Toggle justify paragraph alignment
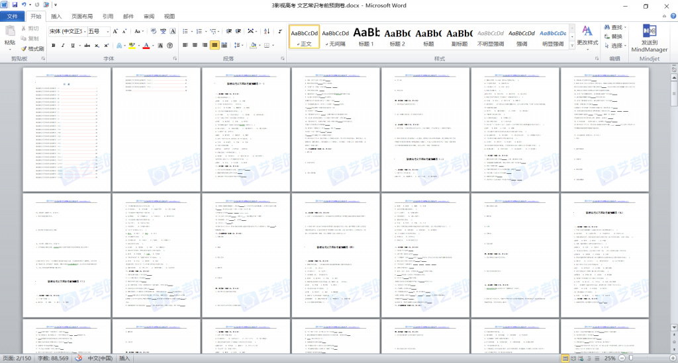The image size is (678, 363). point(215,46)
